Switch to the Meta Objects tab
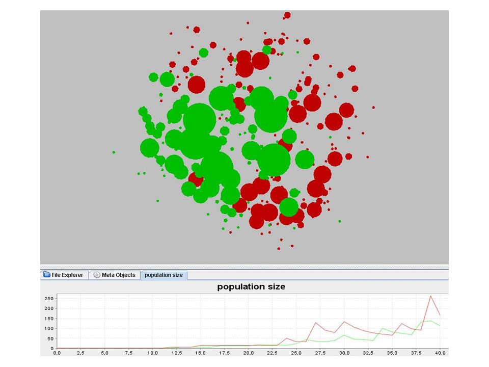The width and height of the screenshot is (489, 367). (x=115, y=275)
